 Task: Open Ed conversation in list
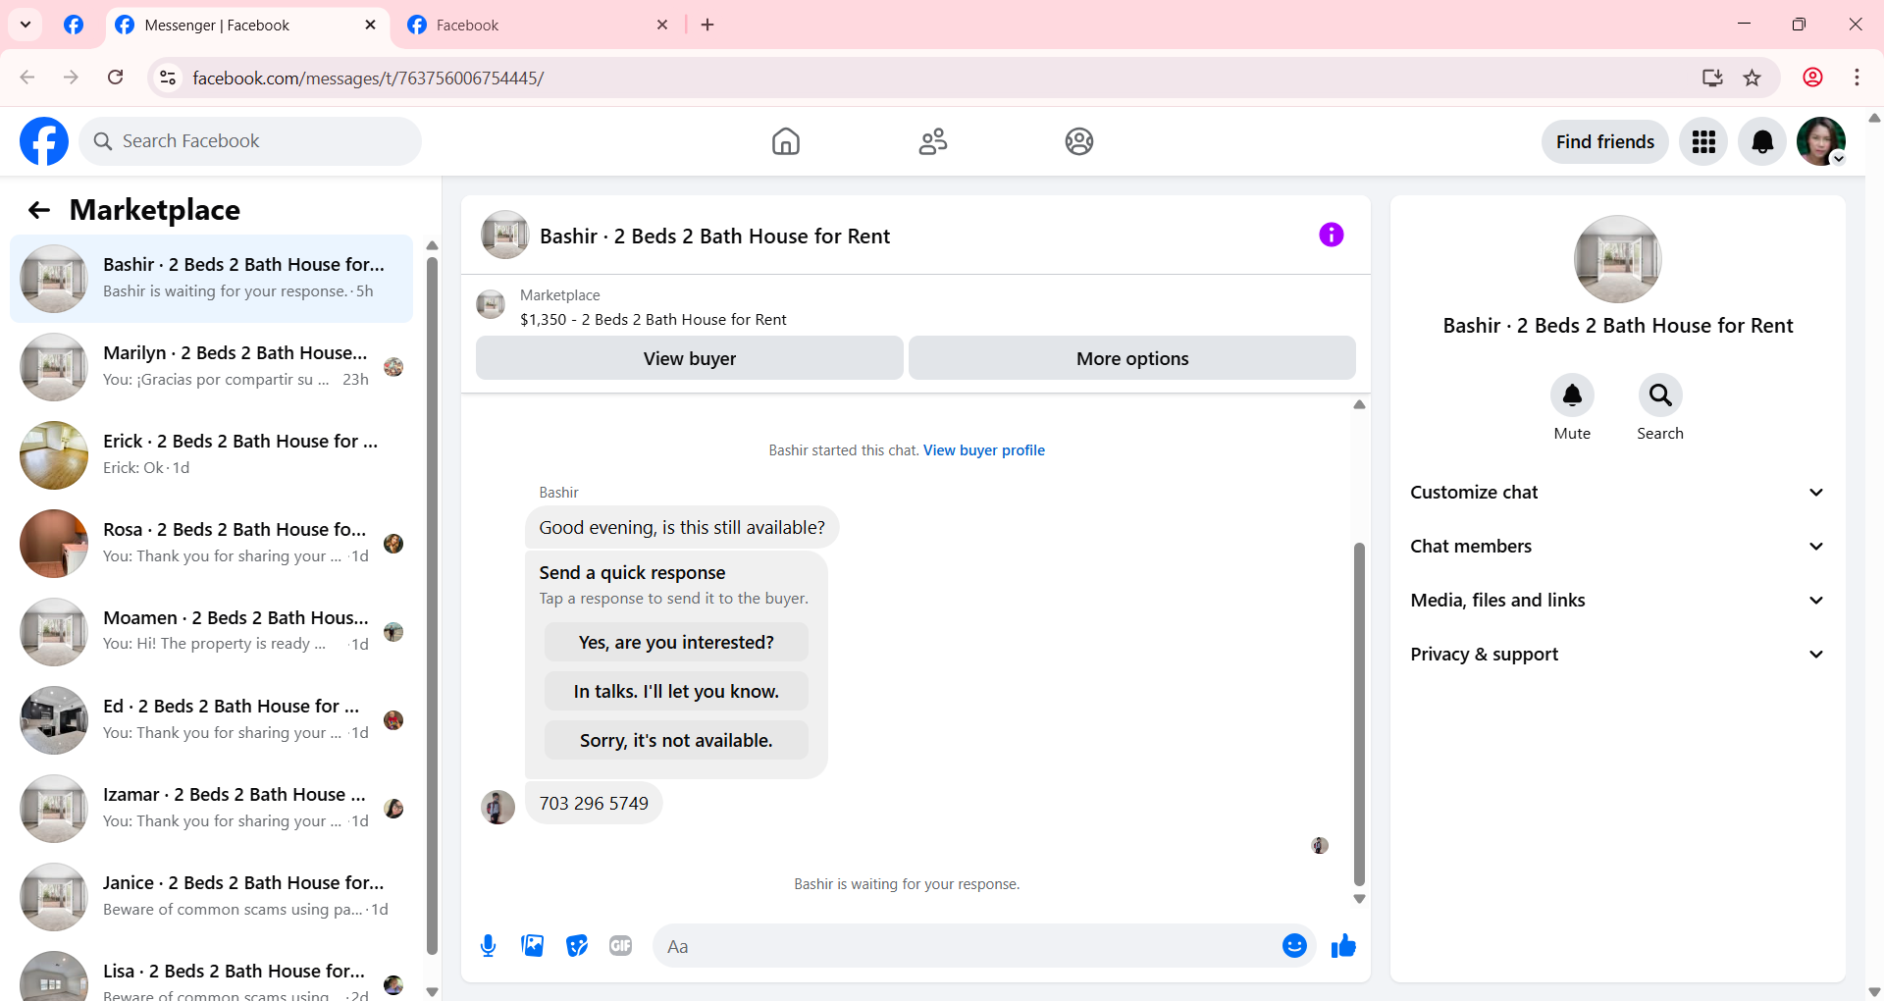211,720
